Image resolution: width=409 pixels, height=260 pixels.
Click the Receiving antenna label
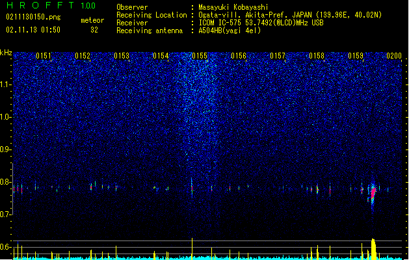(150, 31)
